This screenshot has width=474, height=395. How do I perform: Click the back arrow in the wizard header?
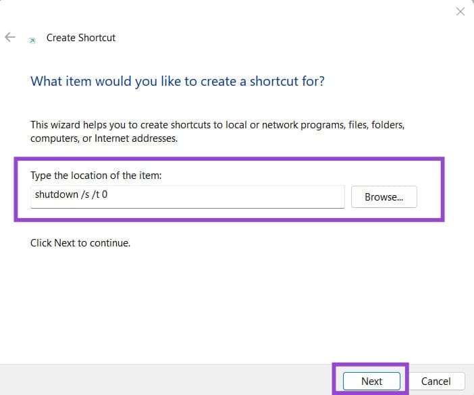pyautogui.click(x=10, y=38)
